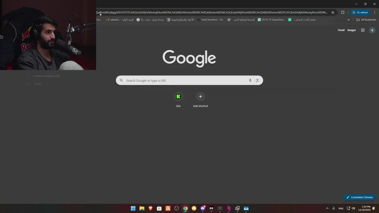379x213 pixels.
Task: Open the شاهد bookmark
Action: [302, 20]
